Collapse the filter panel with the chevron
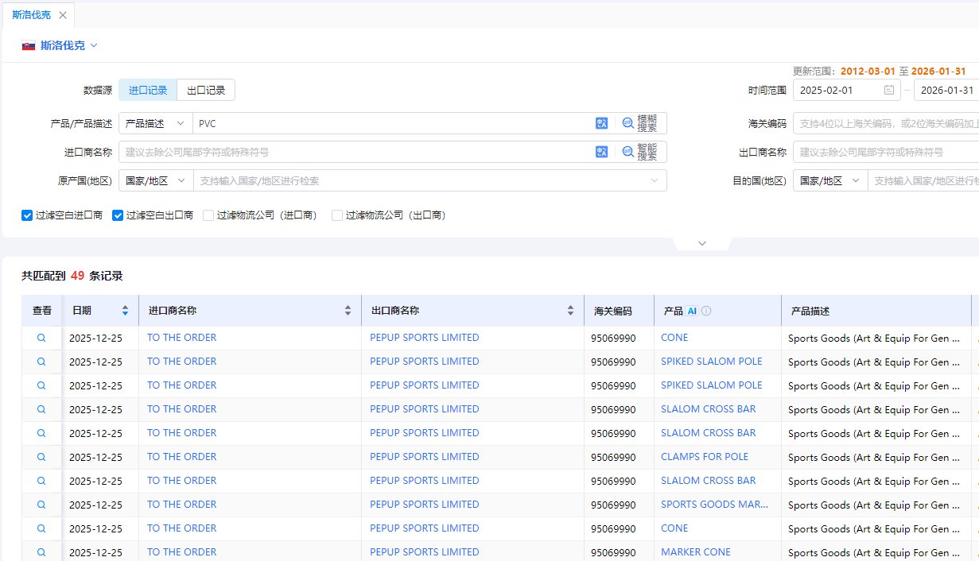The width and height of the screenshot is (979, 561). [x=701, y=243]
